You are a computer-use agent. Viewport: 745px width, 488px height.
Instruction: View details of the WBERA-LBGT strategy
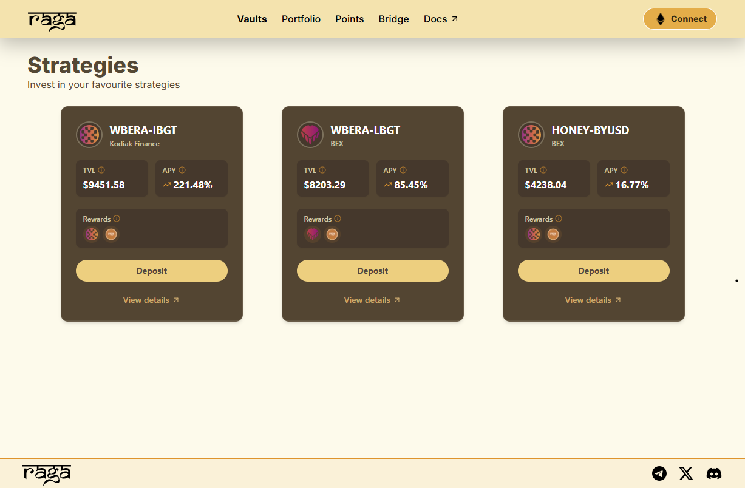(372, 300)
